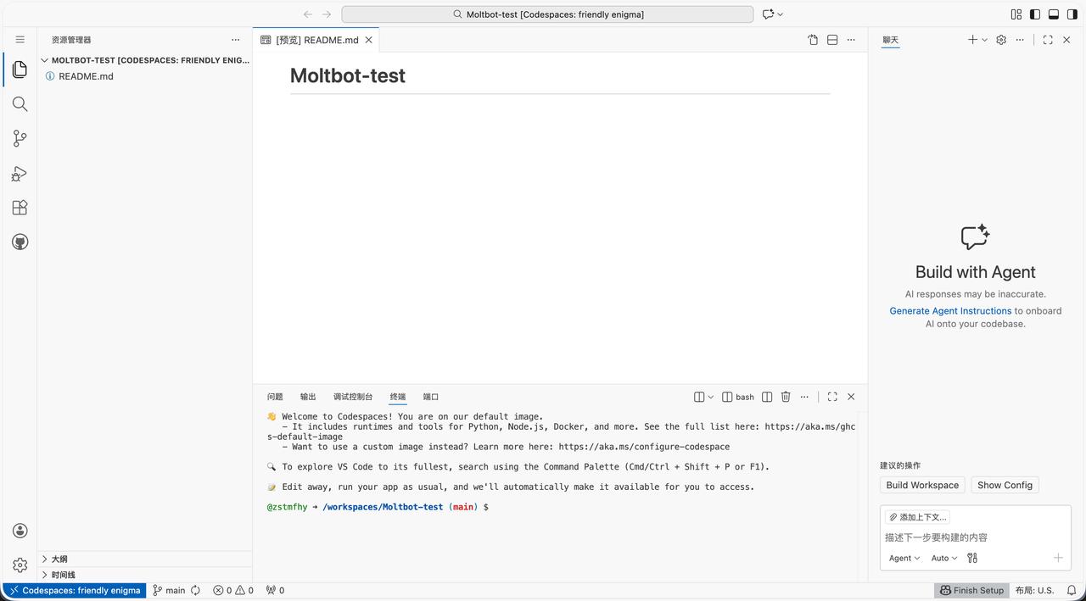Image resolution: width=1086 pixels, height=601 pixels.
Task: Open the Auto model picker dropdown
Action: point(943,558)
